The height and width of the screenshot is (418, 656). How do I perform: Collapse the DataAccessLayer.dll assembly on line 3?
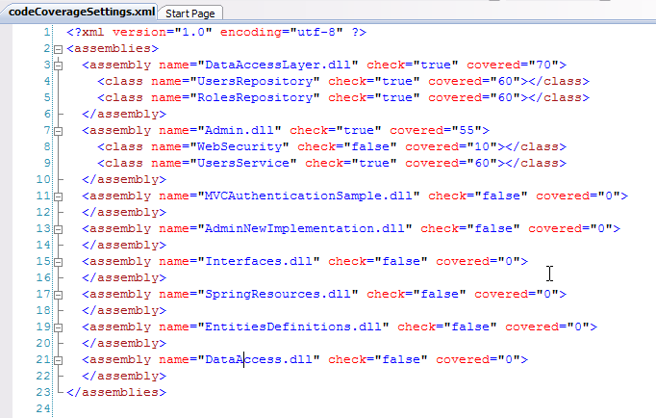coord(58,65)
